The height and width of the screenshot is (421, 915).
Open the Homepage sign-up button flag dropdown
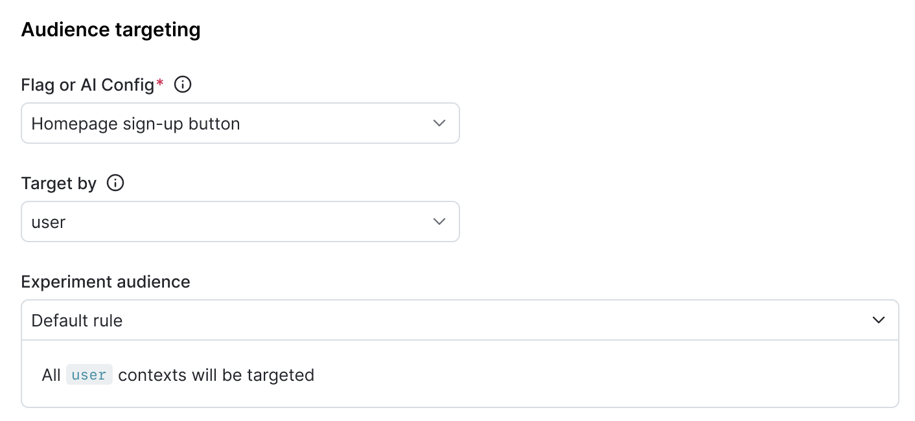pyautogui.click(x=240, y=123)
